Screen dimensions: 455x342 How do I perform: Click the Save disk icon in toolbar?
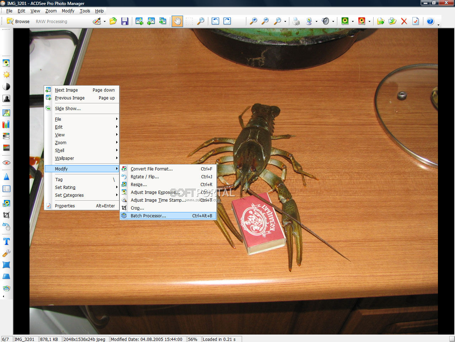tap(124, 21)
